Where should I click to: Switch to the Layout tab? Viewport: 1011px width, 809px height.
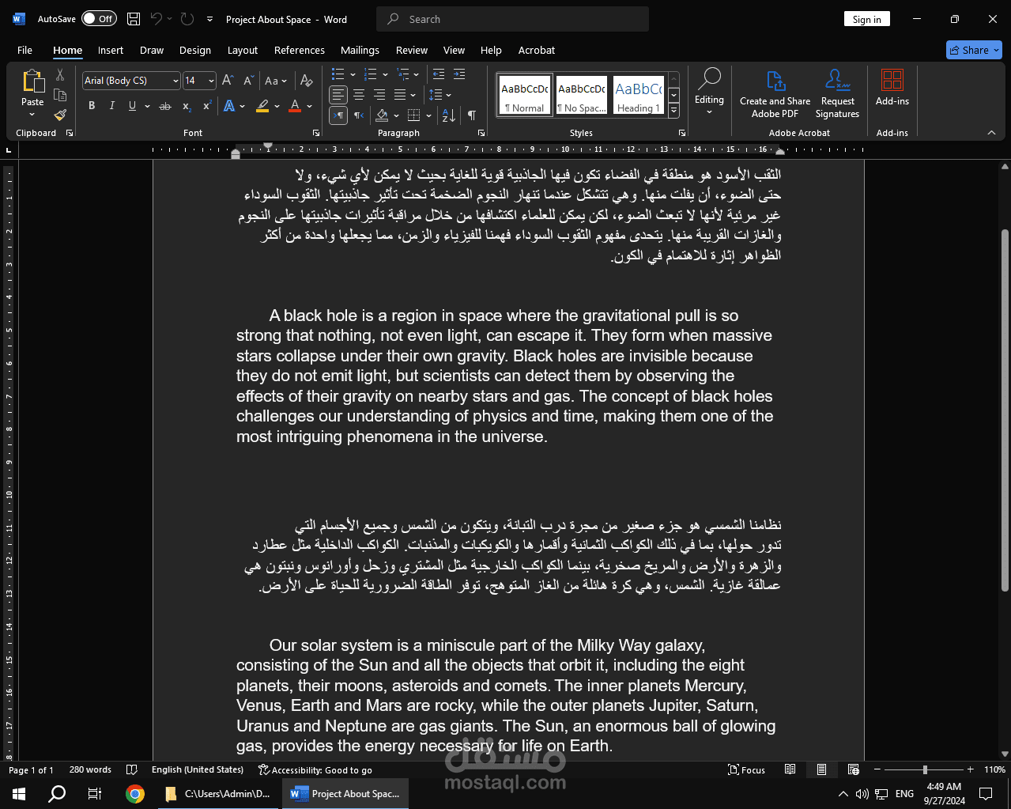pyautogui.click(x=243, y=50)
